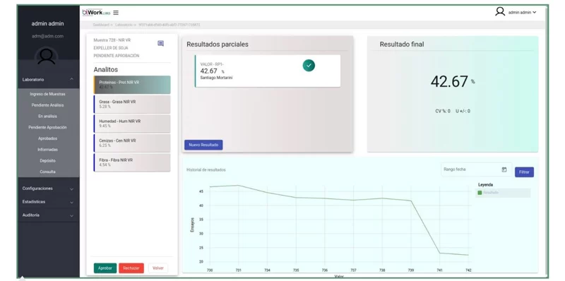The height and width of the screenshot is (281, 565).
Task: Click the Volver button
Action: click(157, 268)
